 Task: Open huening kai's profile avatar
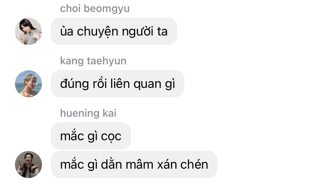[28, 165]
